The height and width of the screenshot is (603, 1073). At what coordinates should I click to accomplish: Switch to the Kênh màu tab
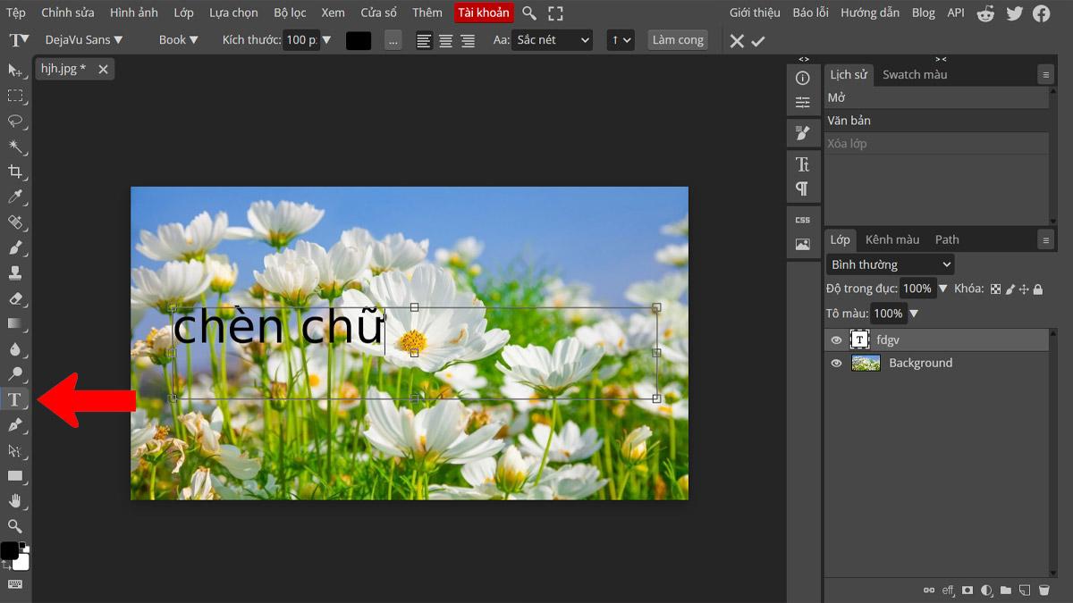click(x=891, y=239)
